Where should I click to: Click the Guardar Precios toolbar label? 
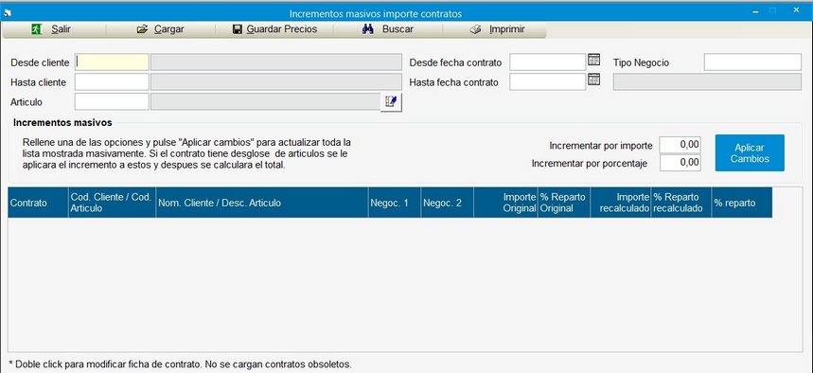pyautogui.click(x=281, y=29)
